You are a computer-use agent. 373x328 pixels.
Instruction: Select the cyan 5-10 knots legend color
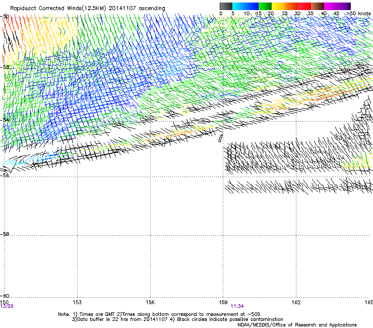click(239, 6)
